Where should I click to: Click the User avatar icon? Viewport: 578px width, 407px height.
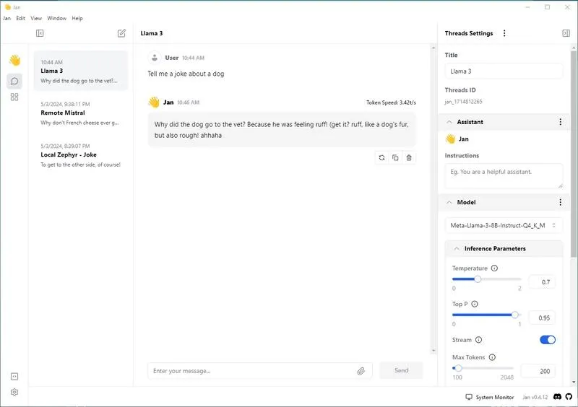[155, 58]
